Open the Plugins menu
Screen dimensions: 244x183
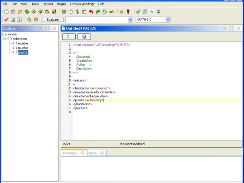pyautogui.click(x=62, y=4)
